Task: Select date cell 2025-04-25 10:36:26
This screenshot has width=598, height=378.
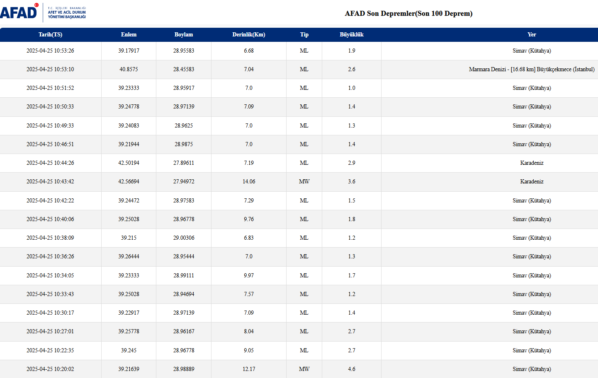Action: 50,256
